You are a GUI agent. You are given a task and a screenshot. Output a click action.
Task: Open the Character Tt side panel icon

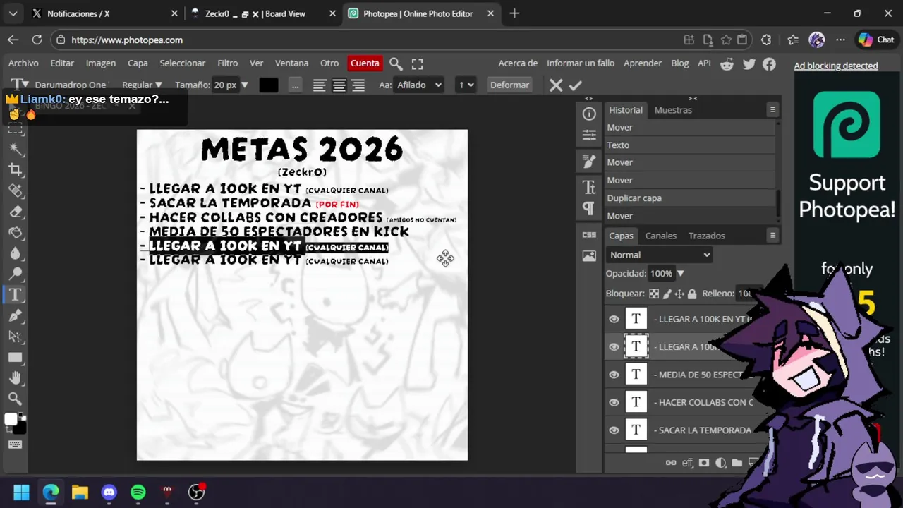point(589,187)
